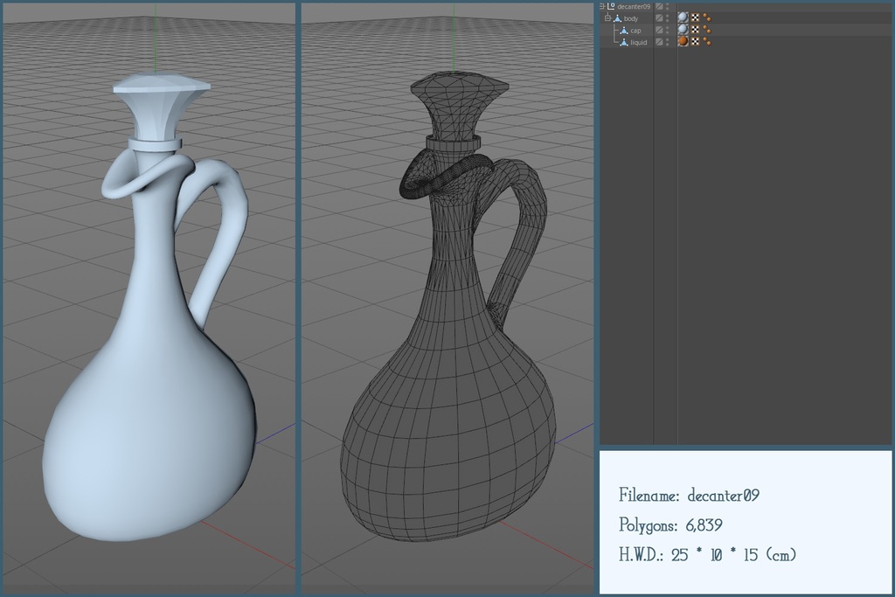
Task: Click the liquid Phong tag
Action: click(706, 42)
